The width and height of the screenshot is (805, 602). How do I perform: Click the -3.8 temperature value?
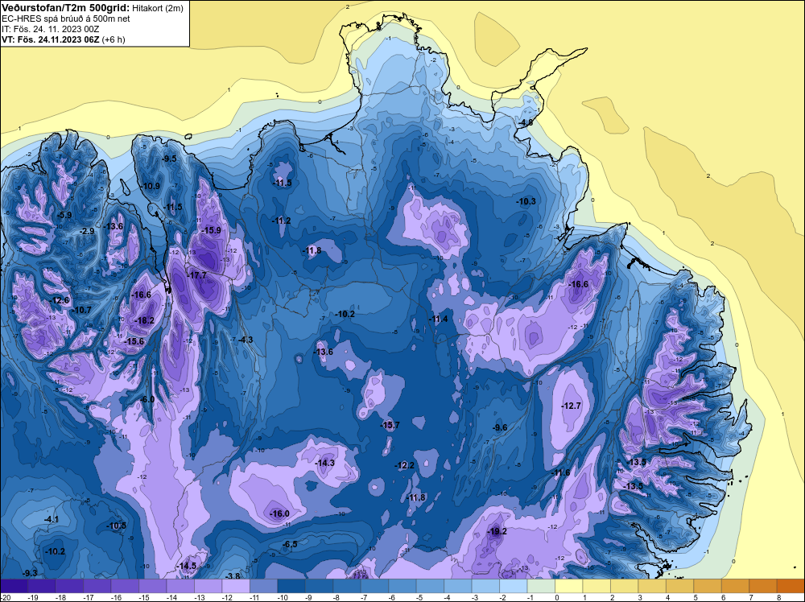233,575
